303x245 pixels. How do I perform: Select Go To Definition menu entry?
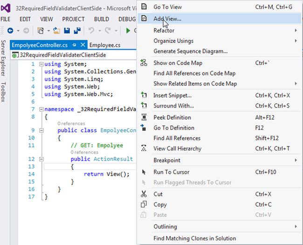pyautogui.click(x=173, y=128)
